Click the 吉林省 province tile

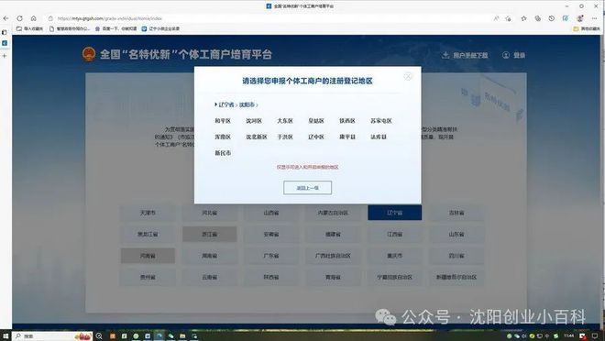pos(456,213)
